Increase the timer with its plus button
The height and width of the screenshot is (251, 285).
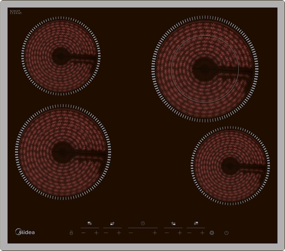(x=155, y=233)
